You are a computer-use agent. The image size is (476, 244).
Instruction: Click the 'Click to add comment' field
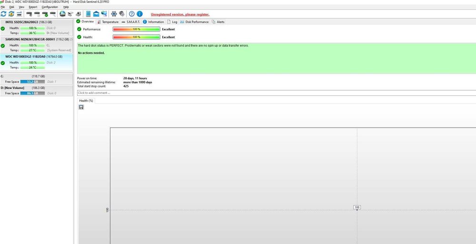click(276, 93)
